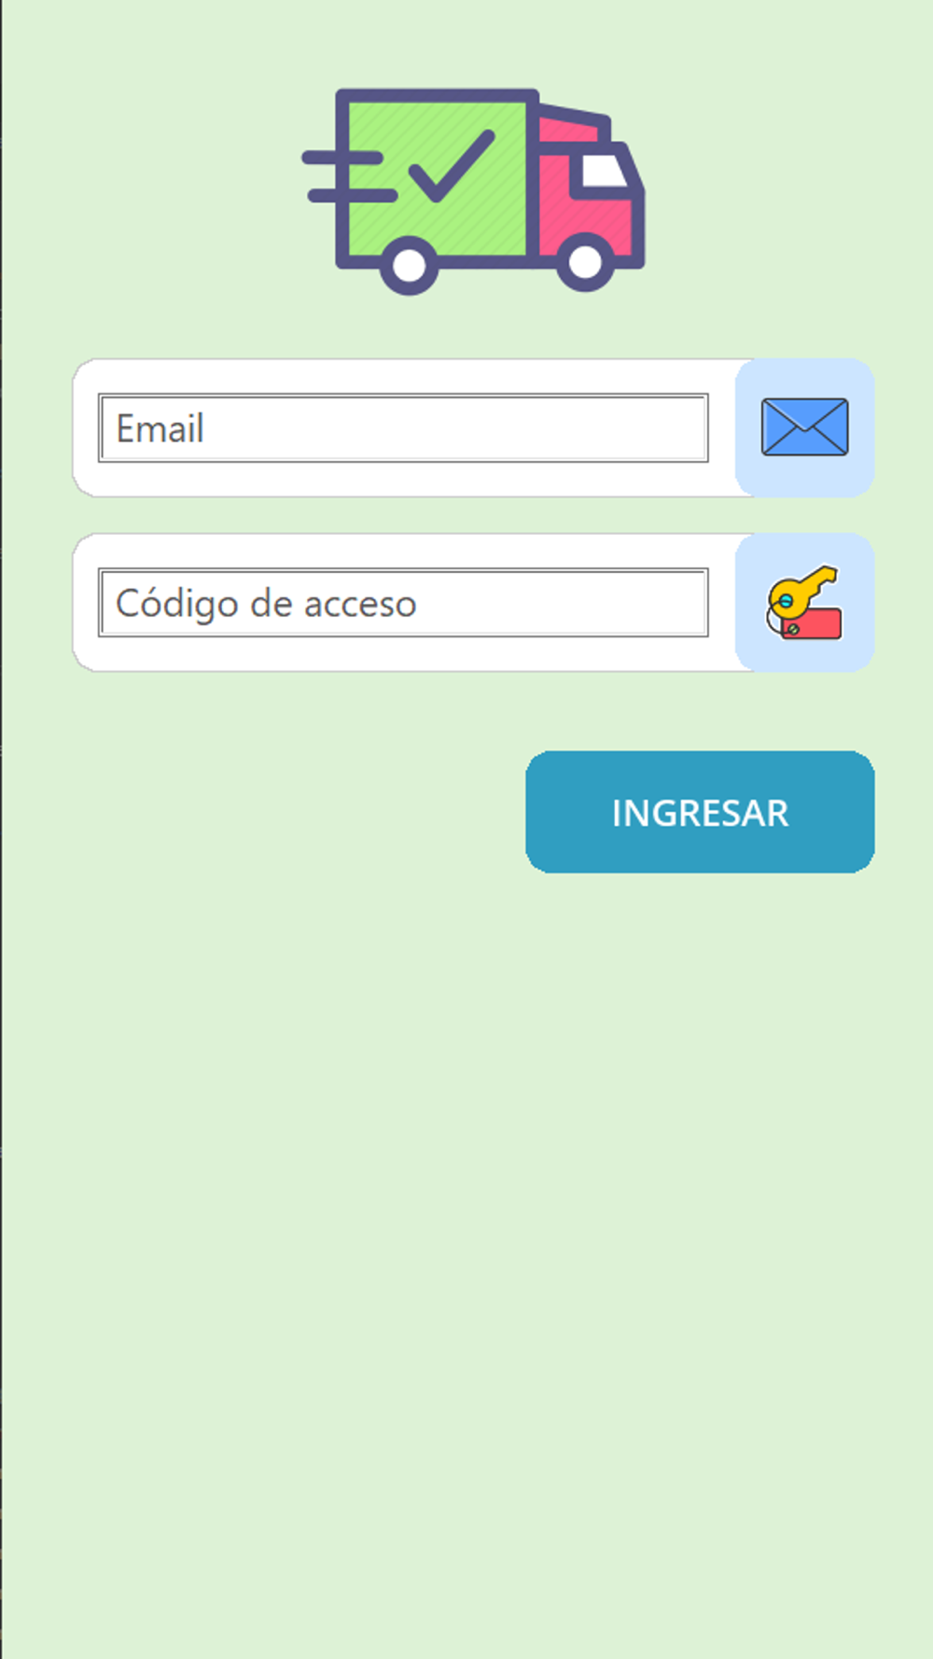Click the red tag attached to the key
This screenshot has height=1659, width=933.
tap(812, 623)
